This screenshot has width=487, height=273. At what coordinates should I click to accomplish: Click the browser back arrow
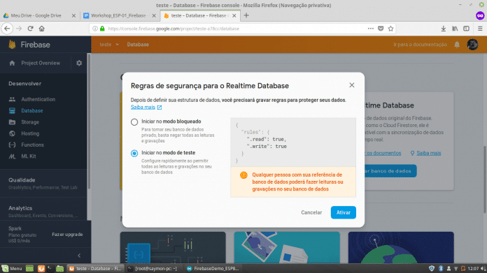[7, 29]
